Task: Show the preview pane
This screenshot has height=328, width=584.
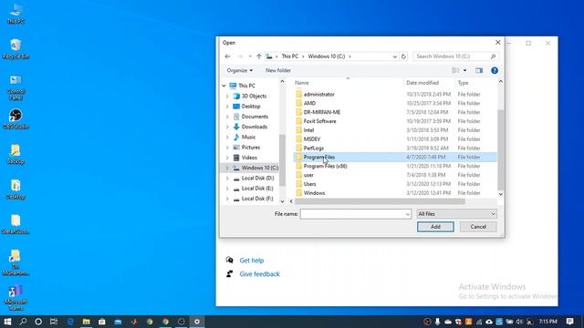Action: pyautogui.click(x=479, y=70)
